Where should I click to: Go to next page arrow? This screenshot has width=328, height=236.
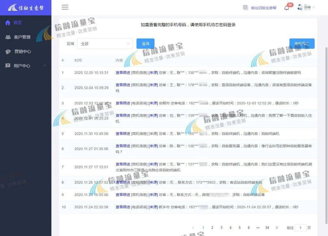tap(277, 228)
